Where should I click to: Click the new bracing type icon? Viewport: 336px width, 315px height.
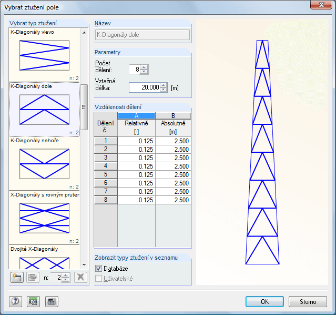17,277
